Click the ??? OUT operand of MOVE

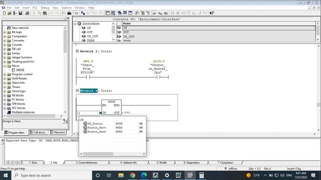click(x=127, y=112)
